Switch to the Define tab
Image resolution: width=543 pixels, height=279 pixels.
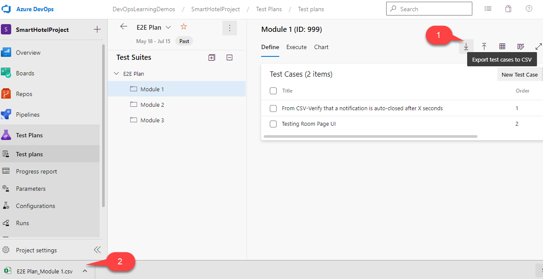(270, 47)
